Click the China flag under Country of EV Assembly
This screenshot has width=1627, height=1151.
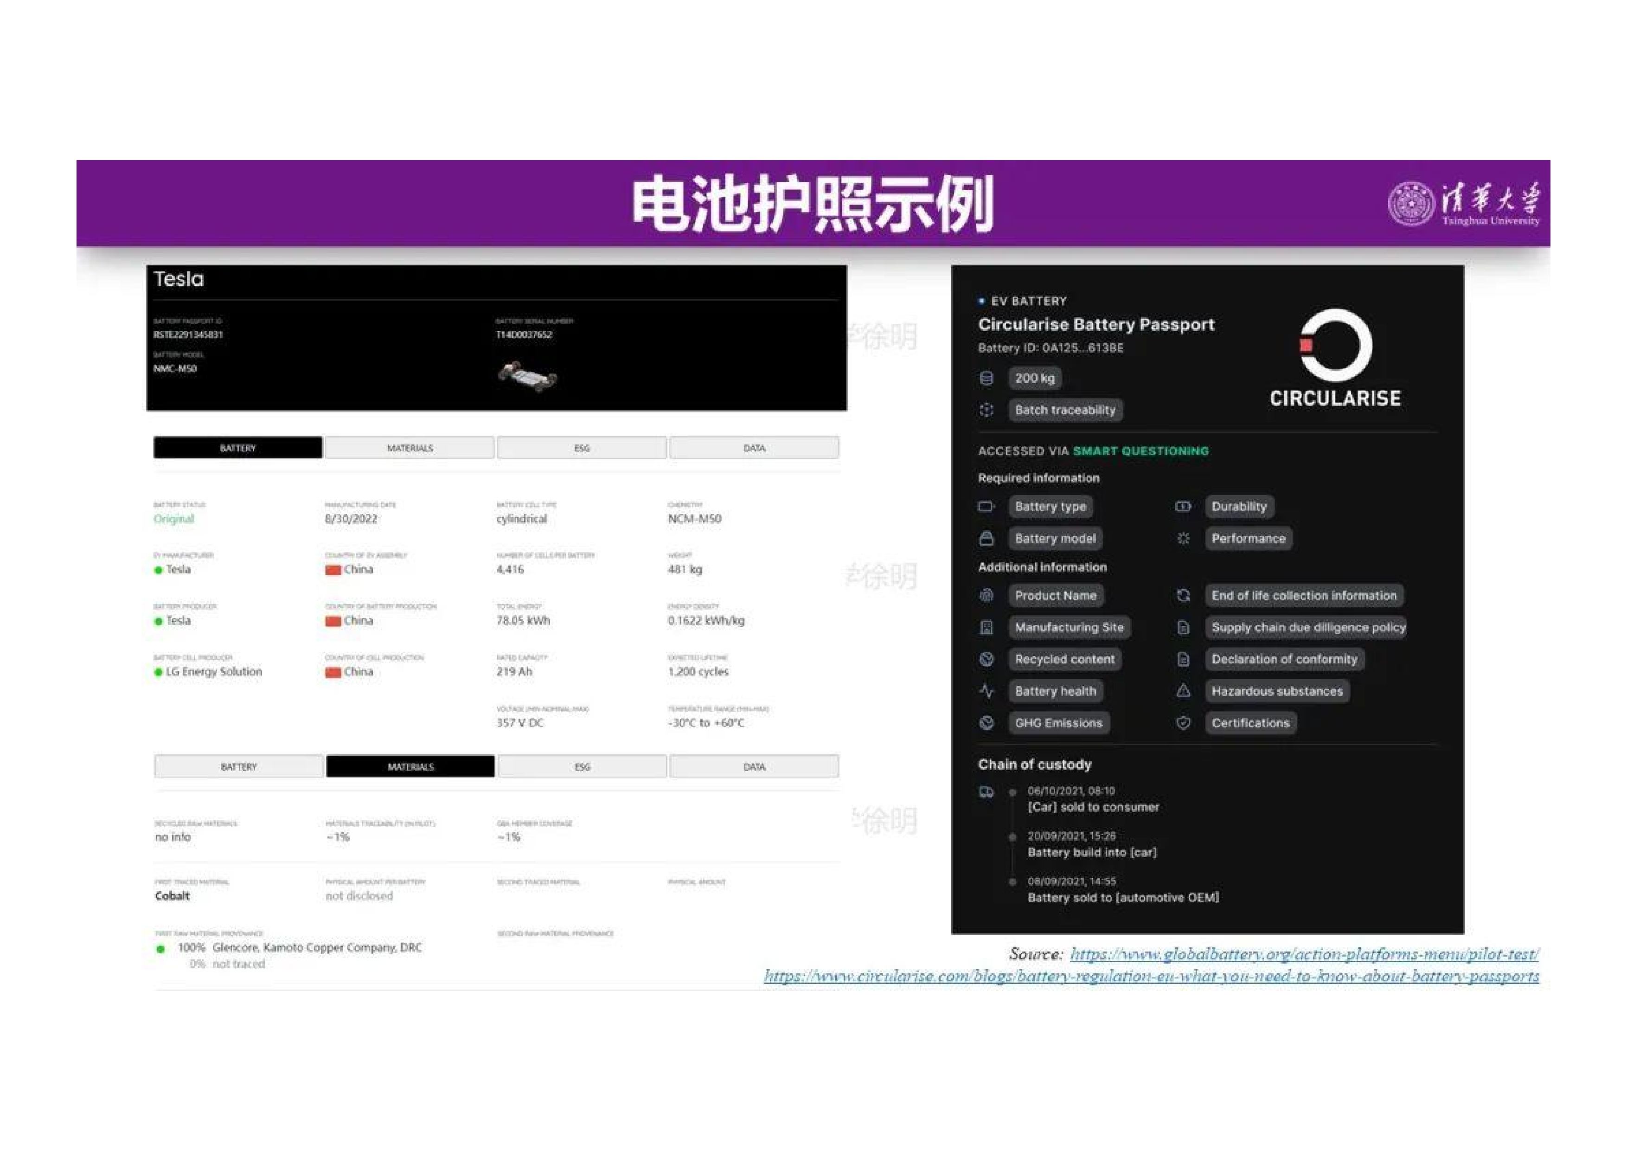[x=333, y=570]
